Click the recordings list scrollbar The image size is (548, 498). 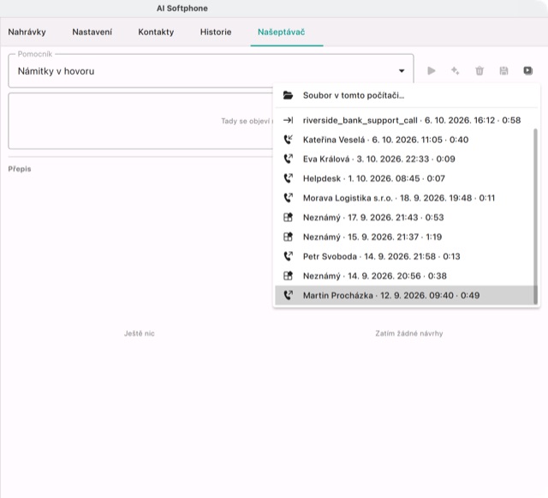pyautogui.click(x=535, y=216)
